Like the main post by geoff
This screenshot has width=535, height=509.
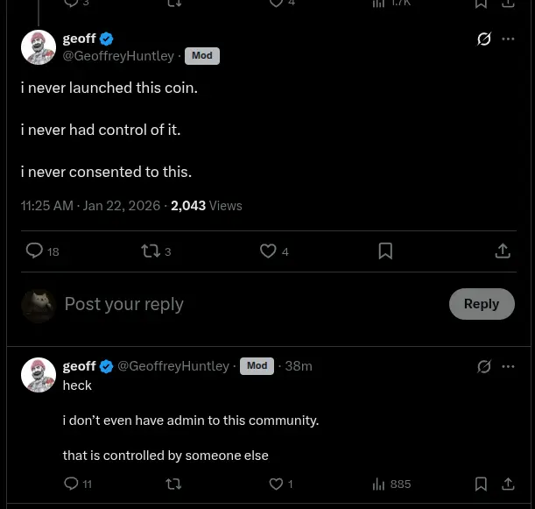click(269, 251)
